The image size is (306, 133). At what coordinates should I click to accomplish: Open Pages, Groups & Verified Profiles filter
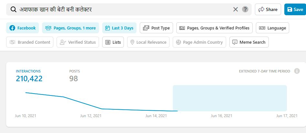click(214, 28)
